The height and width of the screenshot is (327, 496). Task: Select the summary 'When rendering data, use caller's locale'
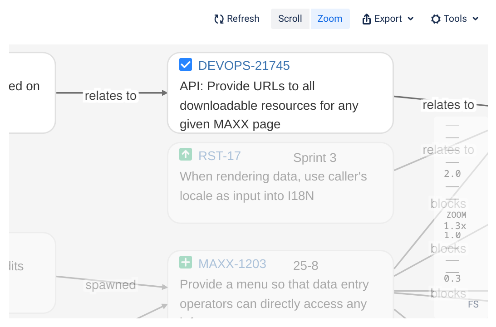point(273,186)
